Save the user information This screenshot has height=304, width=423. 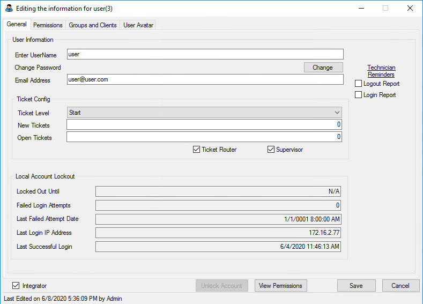point(356,286)
